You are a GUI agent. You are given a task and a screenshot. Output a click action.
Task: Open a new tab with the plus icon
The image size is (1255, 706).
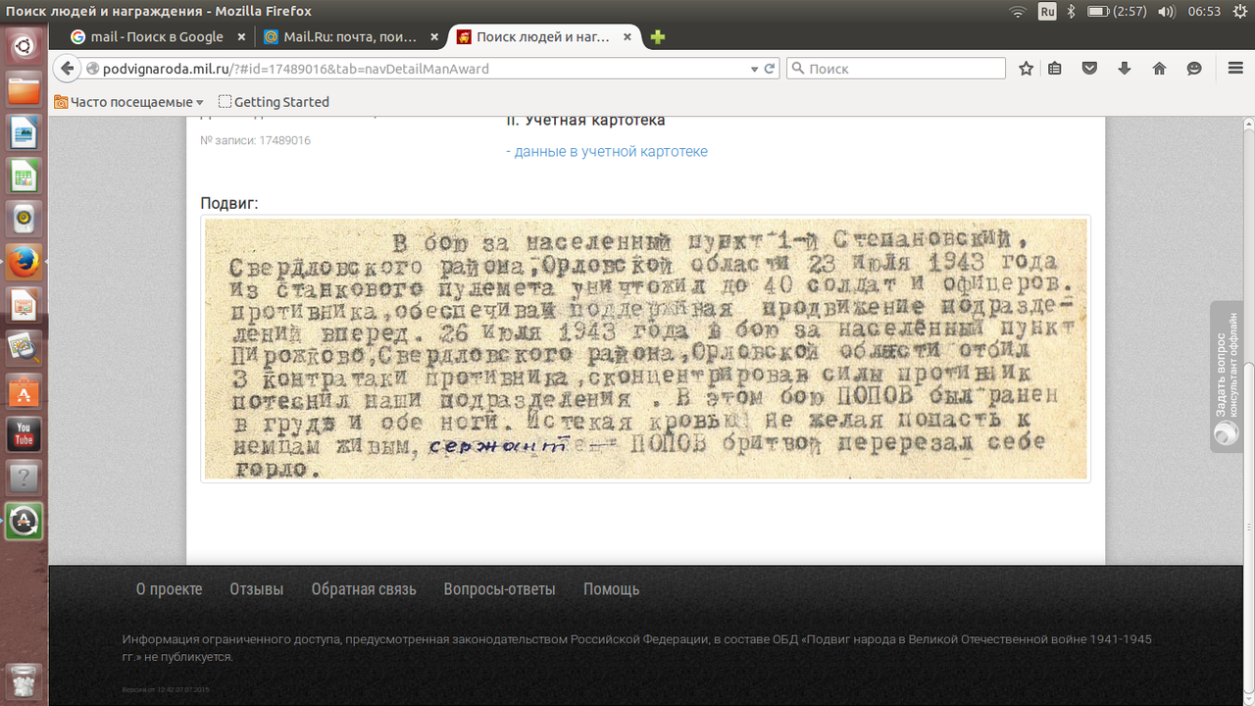click(658, 37)
